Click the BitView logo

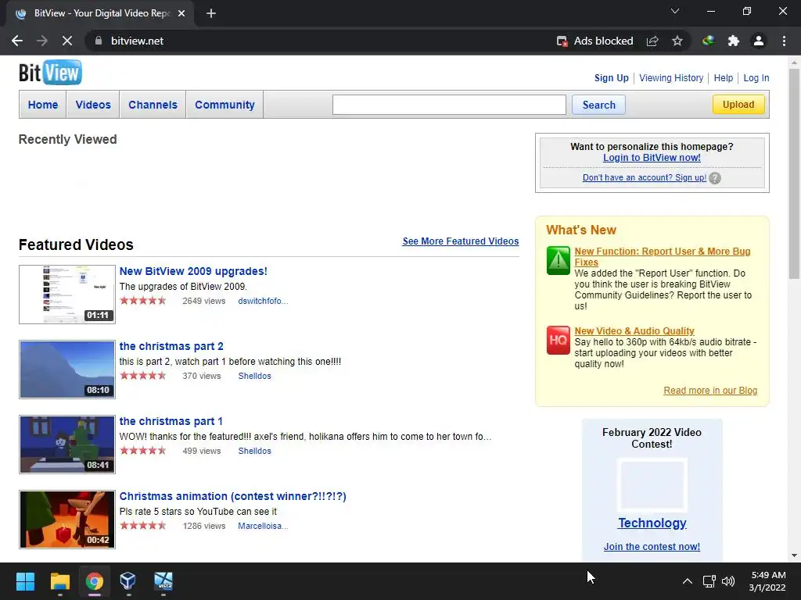pos(50,73)
